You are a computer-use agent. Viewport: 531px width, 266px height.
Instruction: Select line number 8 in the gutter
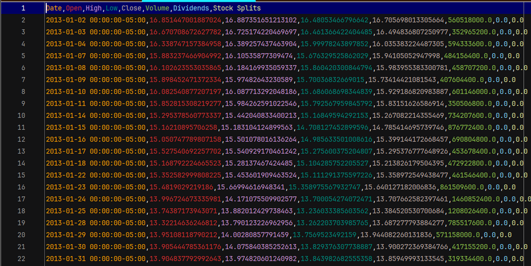[x=23, y=92]
